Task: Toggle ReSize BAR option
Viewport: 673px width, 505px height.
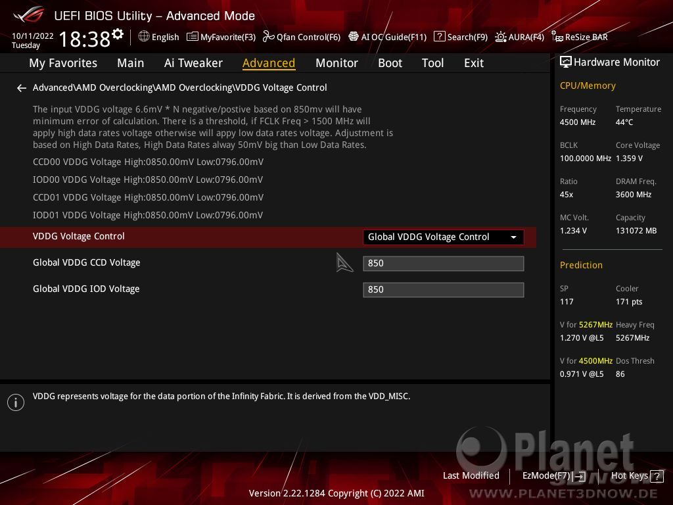Action: point(580,37)
